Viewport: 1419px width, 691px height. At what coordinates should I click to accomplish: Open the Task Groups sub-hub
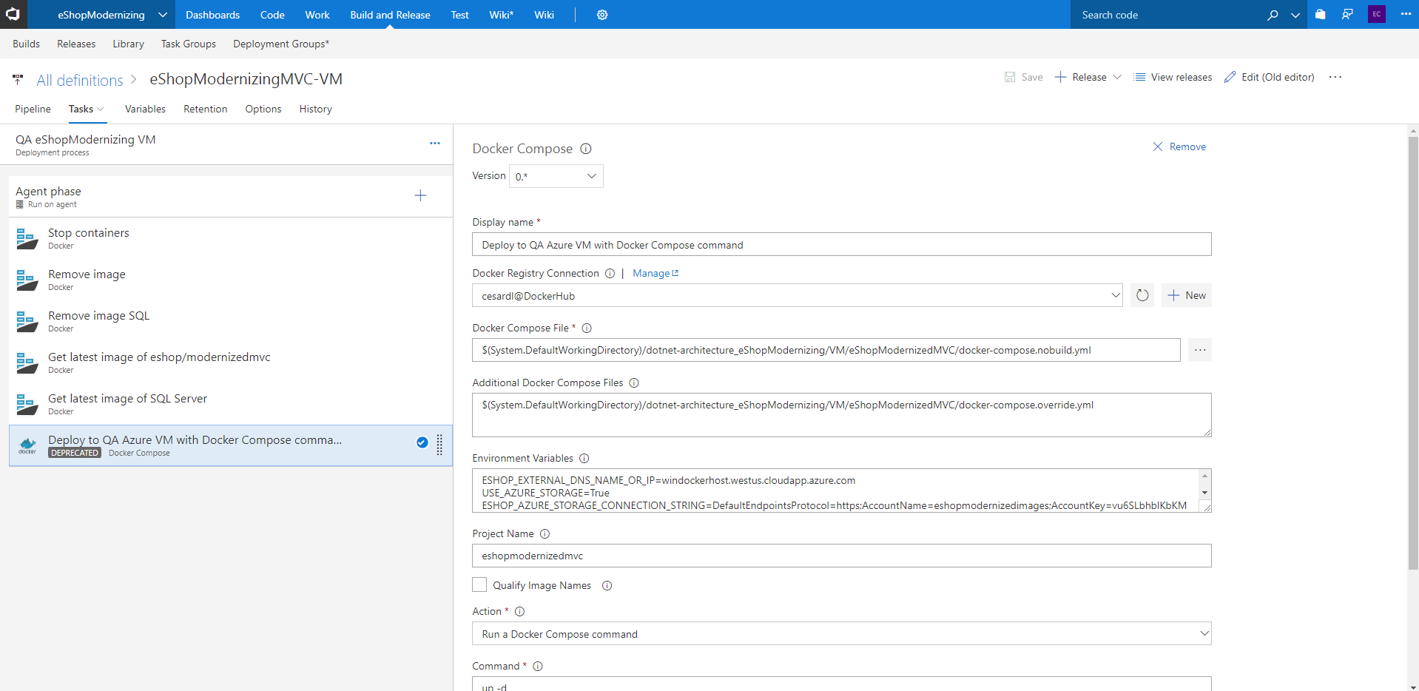pos(189,44)
